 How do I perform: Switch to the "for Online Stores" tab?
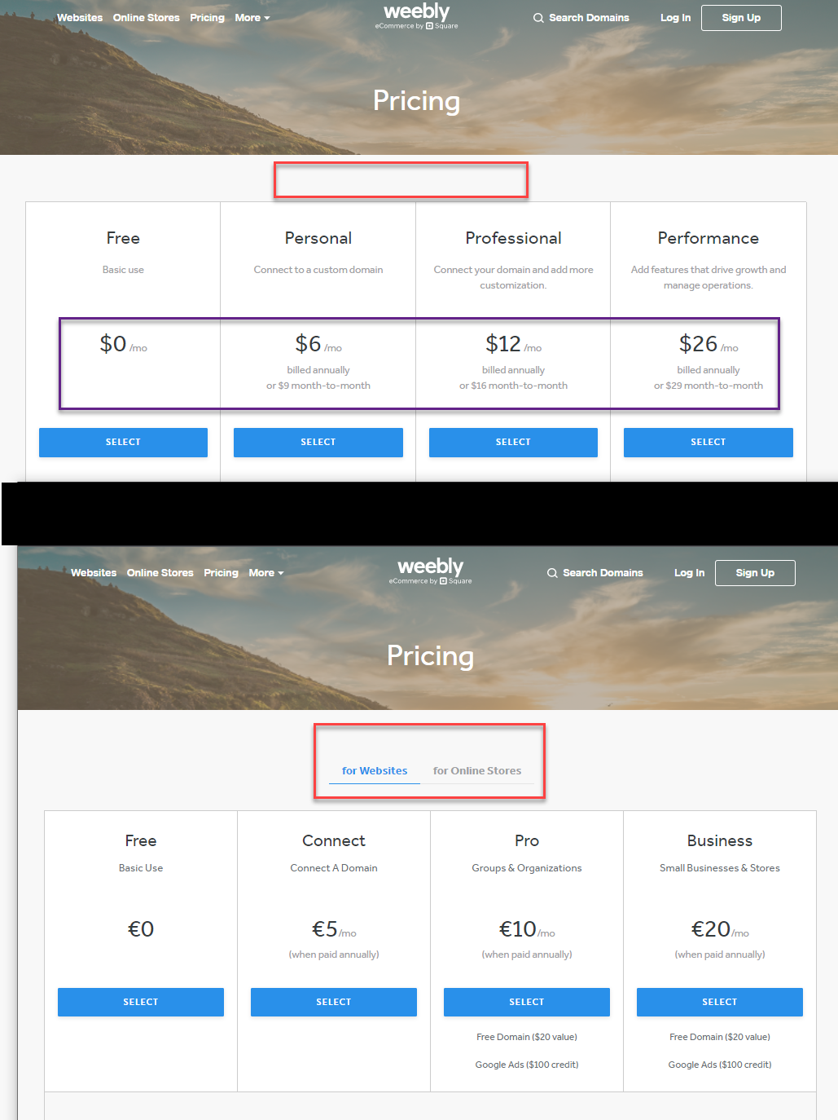click(x=477, y=771)
